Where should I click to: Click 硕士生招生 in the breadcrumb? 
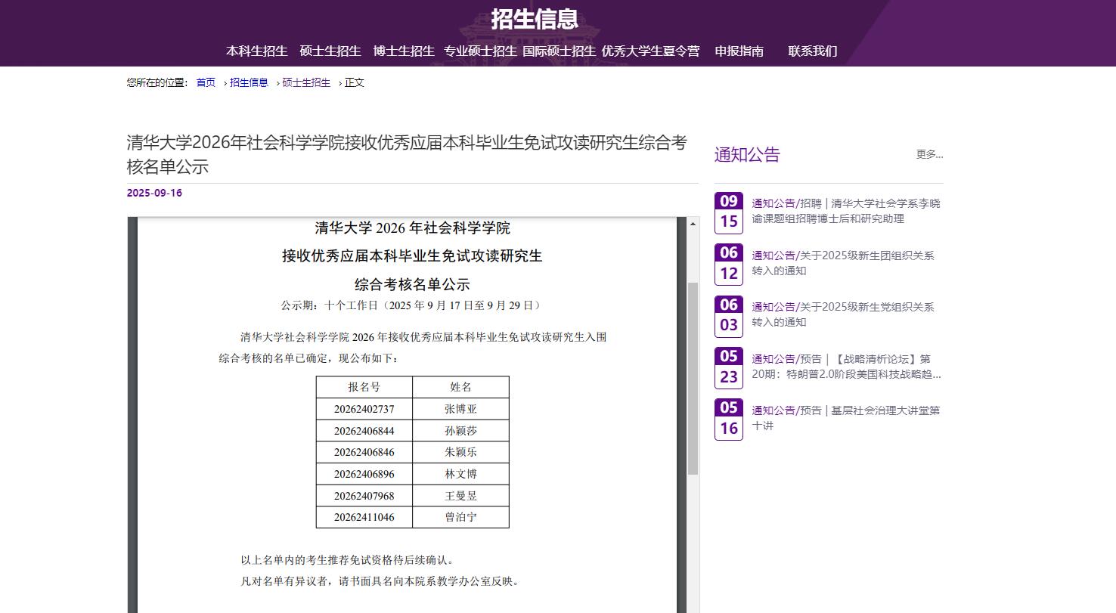(306, 83)
